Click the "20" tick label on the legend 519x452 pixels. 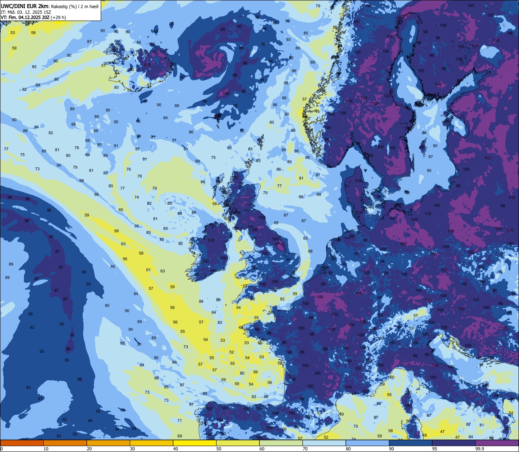point(89,449)
